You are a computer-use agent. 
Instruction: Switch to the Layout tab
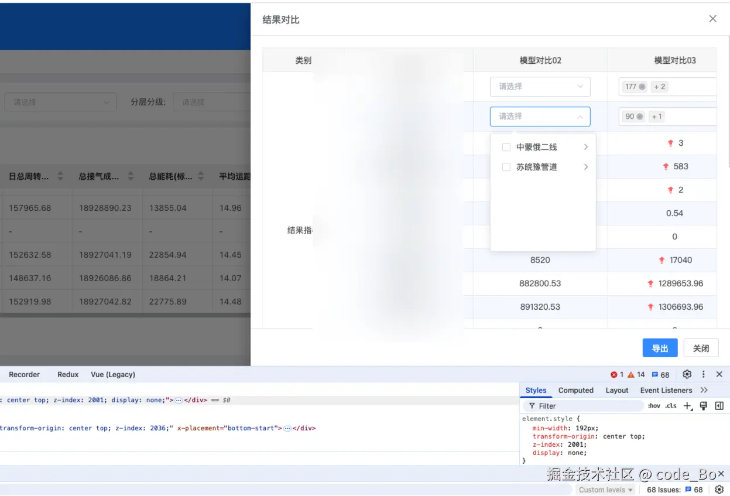click(617, 390)
